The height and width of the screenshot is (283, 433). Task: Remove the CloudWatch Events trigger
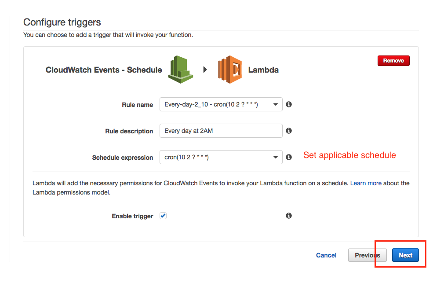[393, 61]
